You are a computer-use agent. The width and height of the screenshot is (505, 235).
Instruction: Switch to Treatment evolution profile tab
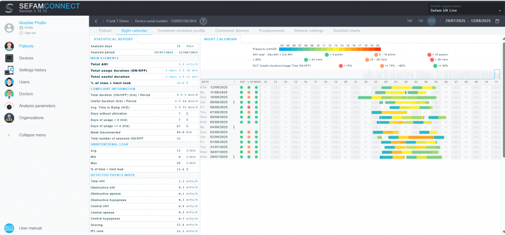click(x=181, y=30)
